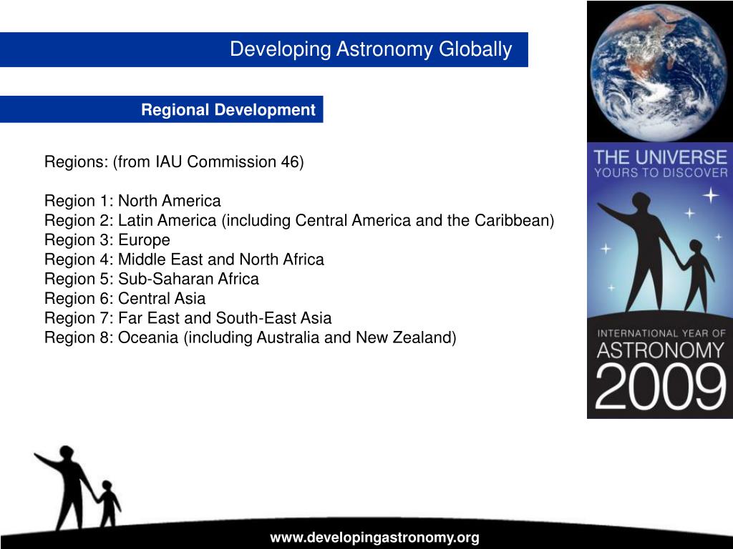This screenshot has width=733, height=549.
Task: Click the large '2009' in the logo
Action: [661, 388]
